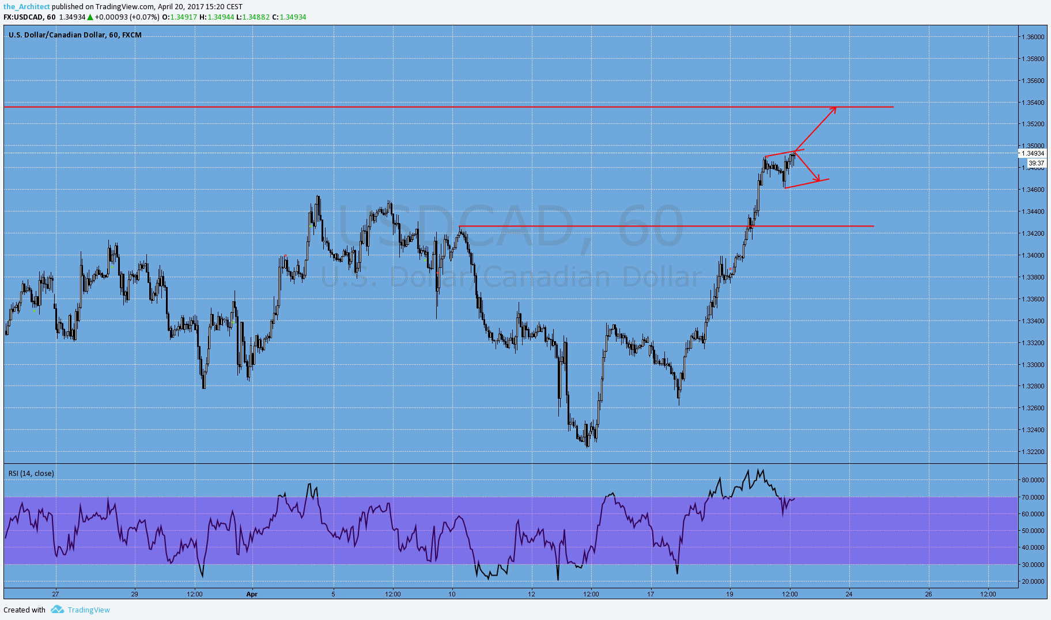
Task: Click the change value +0.00093 (+0.07%)
Action: pyautogui.click(x=127, y=17)
